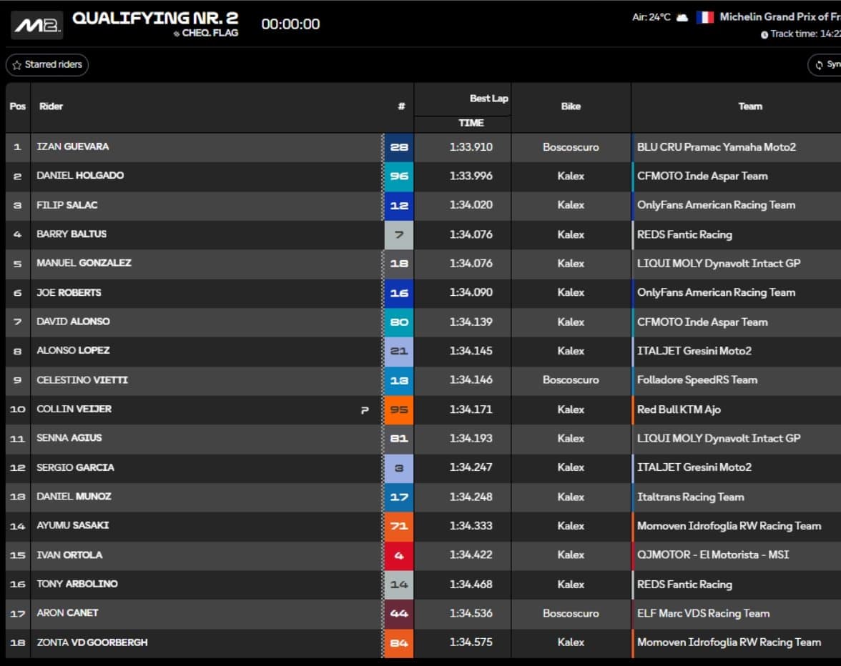The width and height of the screenshot is (841, 666).
Task: Click the Bike column header
Action: coord(571,106)
